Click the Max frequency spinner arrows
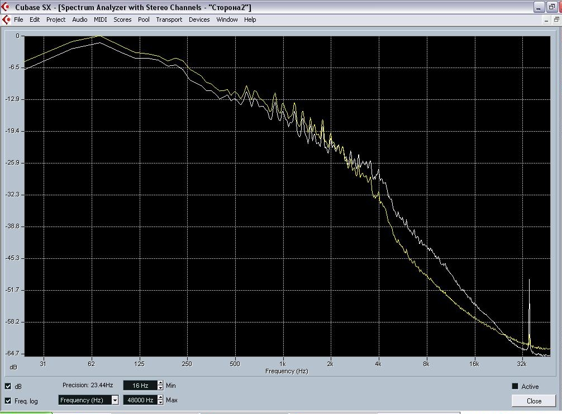 click(161, 400)
